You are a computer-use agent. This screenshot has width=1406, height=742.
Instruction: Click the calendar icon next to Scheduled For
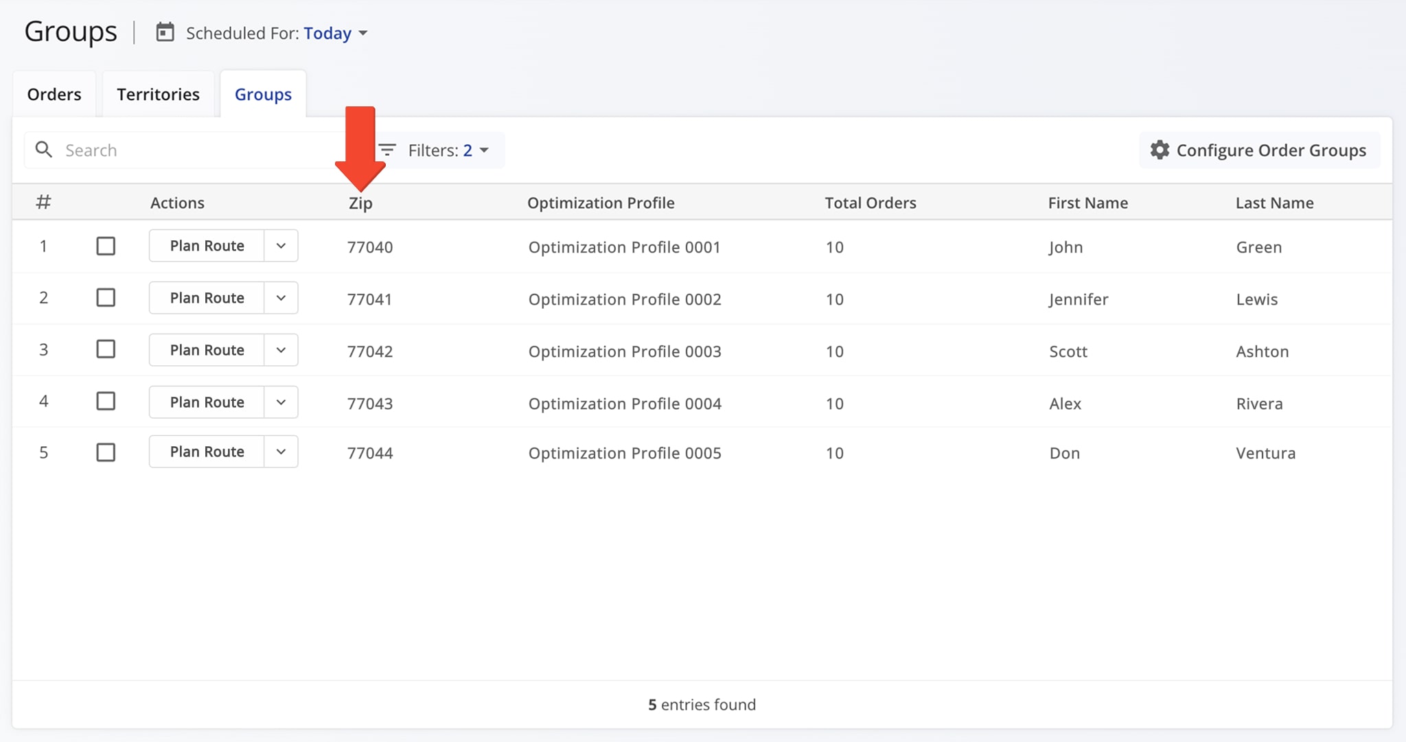[165, 32]
